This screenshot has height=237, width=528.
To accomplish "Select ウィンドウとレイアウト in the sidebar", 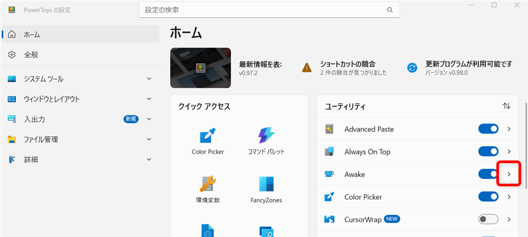I will tap(80, 99).
